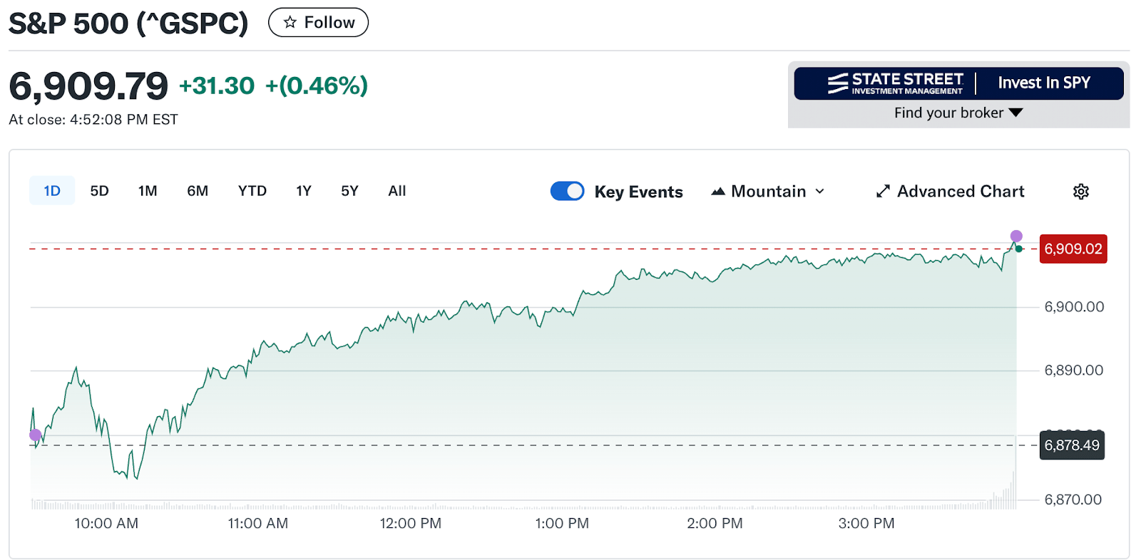Click purple key event marker at market open

(x=36, y=435)
